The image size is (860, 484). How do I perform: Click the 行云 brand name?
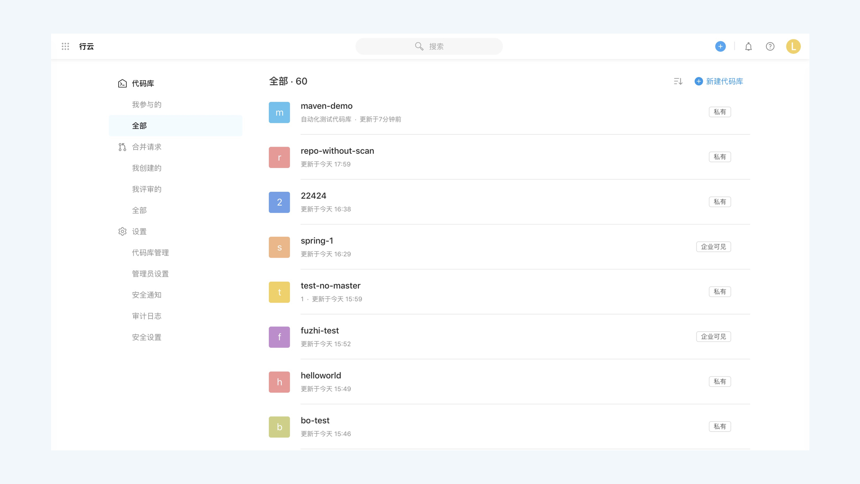[86, 46]
